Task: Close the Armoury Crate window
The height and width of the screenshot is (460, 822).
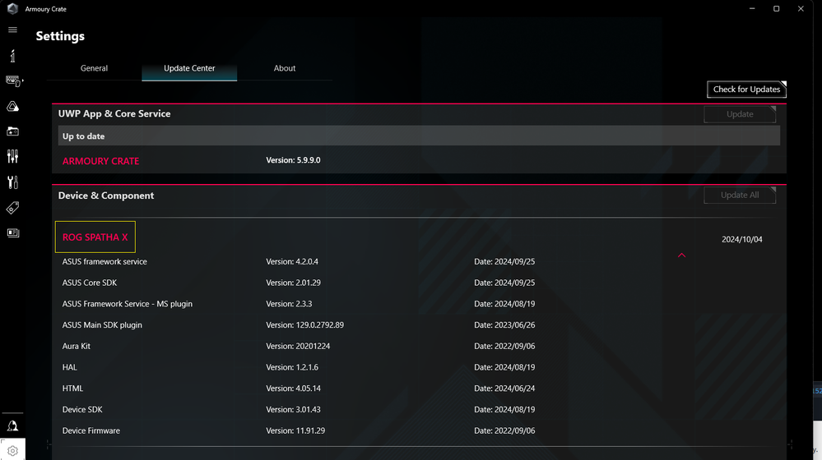Action: (801, 8)
